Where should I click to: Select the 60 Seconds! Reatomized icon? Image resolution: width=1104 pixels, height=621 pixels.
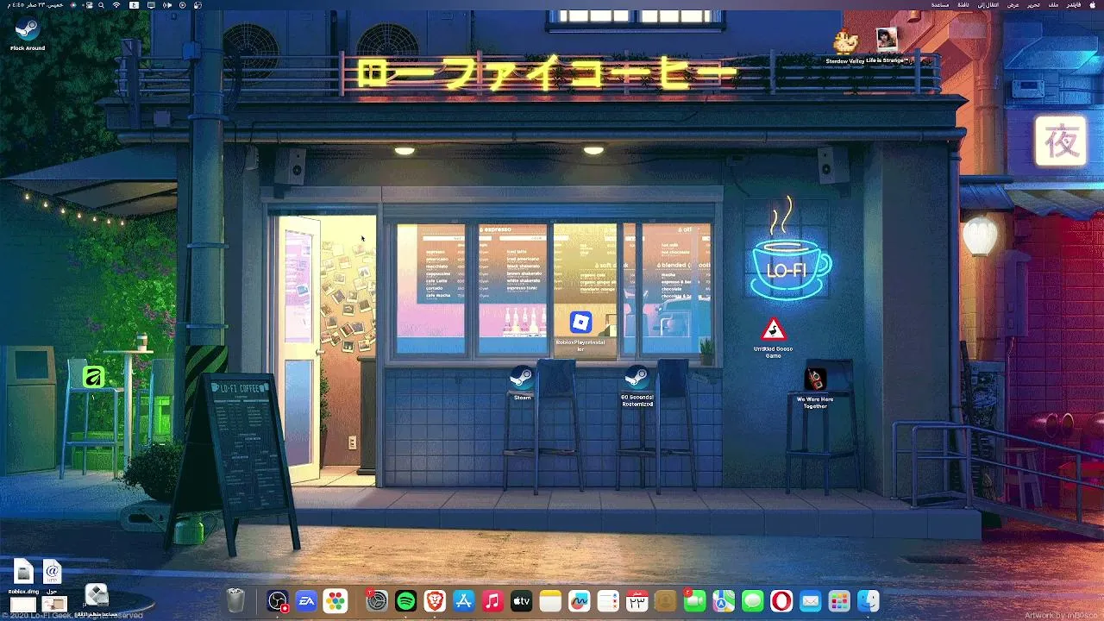point(637,378)
